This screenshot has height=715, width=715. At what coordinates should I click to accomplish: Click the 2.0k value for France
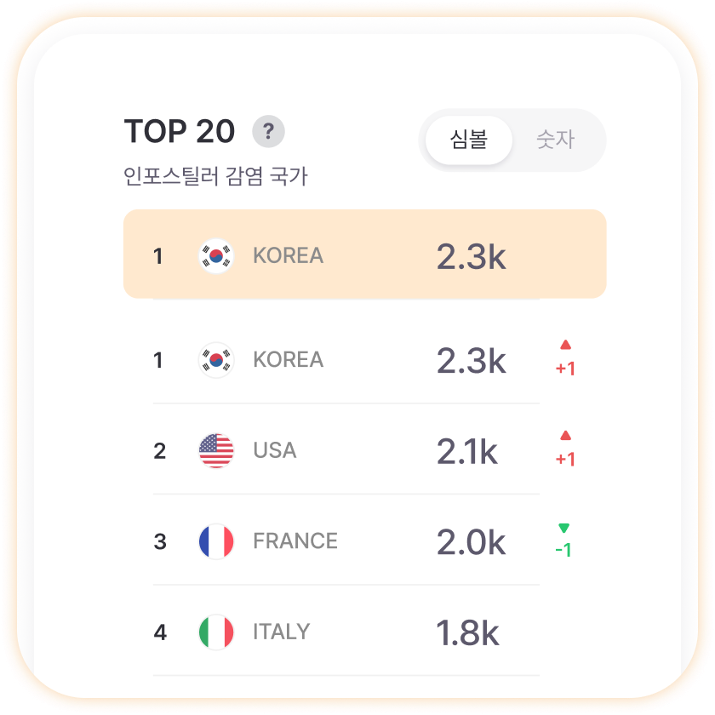471,542
